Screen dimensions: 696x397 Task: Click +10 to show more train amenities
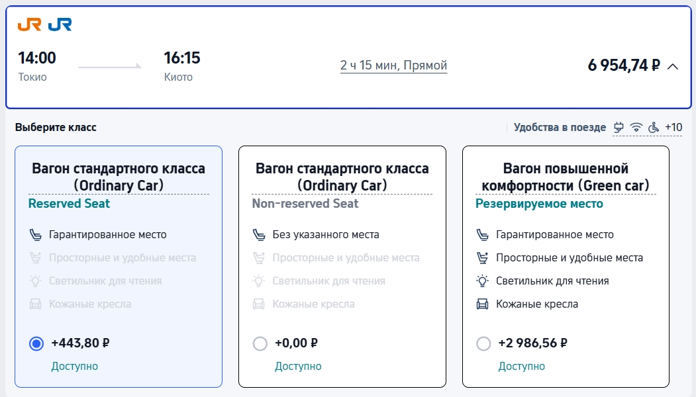point(675,127)
